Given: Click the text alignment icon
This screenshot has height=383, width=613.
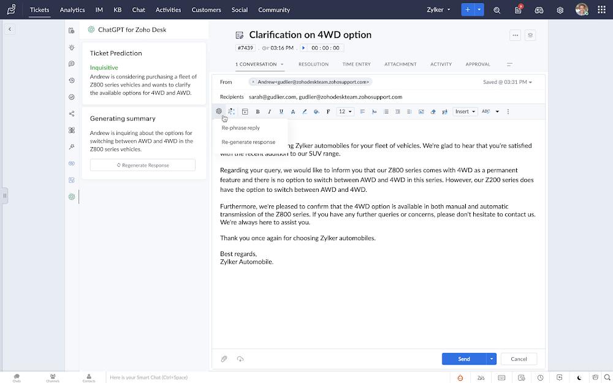Looking at the screenshot, I should [362, 112].
